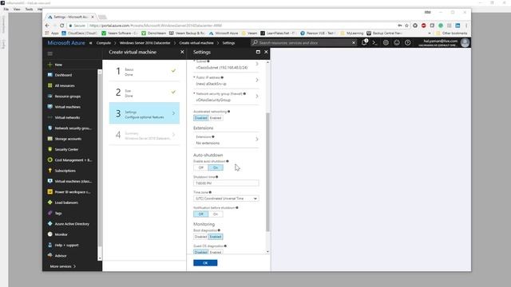This screenshot has width=511, height=287.
Task: Open Virtual networks in the sidebar
Action: pyautogui.click(x=67, y=117)
